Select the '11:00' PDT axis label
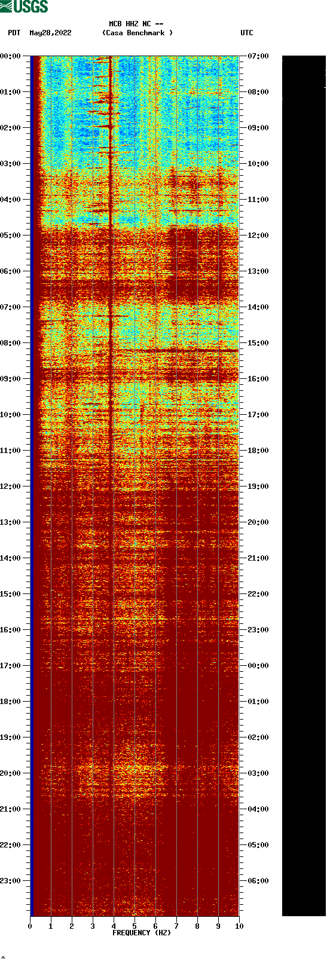This screenshot has height=964, width=330. point(11,451)
